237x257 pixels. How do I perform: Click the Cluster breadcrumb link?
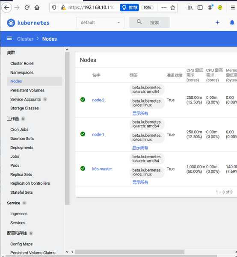point(25,39)
